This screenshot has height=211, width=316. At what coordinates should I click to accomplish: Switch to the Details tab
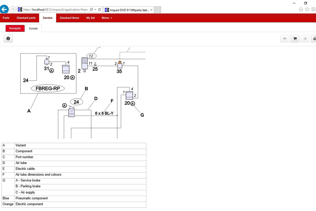click(x=33, y=28)
